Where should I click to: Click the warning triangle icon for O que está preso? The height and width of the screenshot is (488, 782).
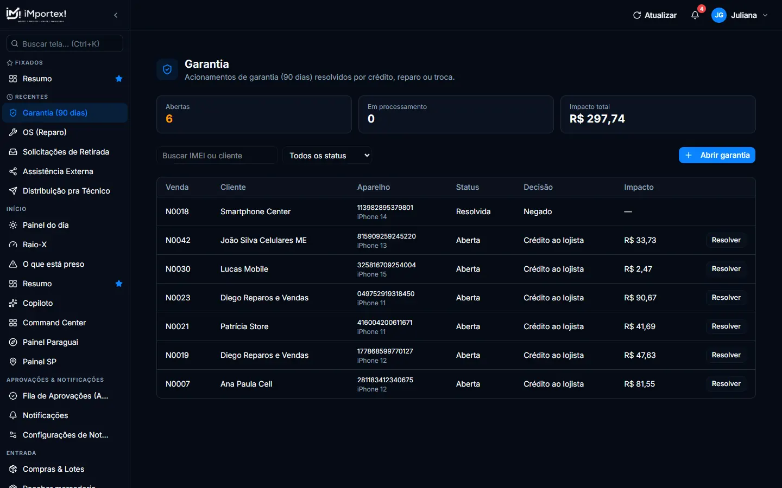click(13, 264)
